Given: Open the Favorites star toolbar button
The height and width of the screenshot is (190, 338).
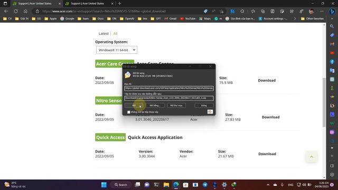Looking at the screenshot, I should pos(253,11).
